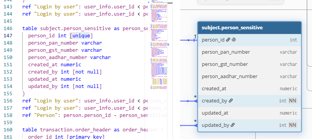The width and height of the screenshot is (312, 139).
Task: Select the subject.person_sensitive table header
Action: (250, 28)
